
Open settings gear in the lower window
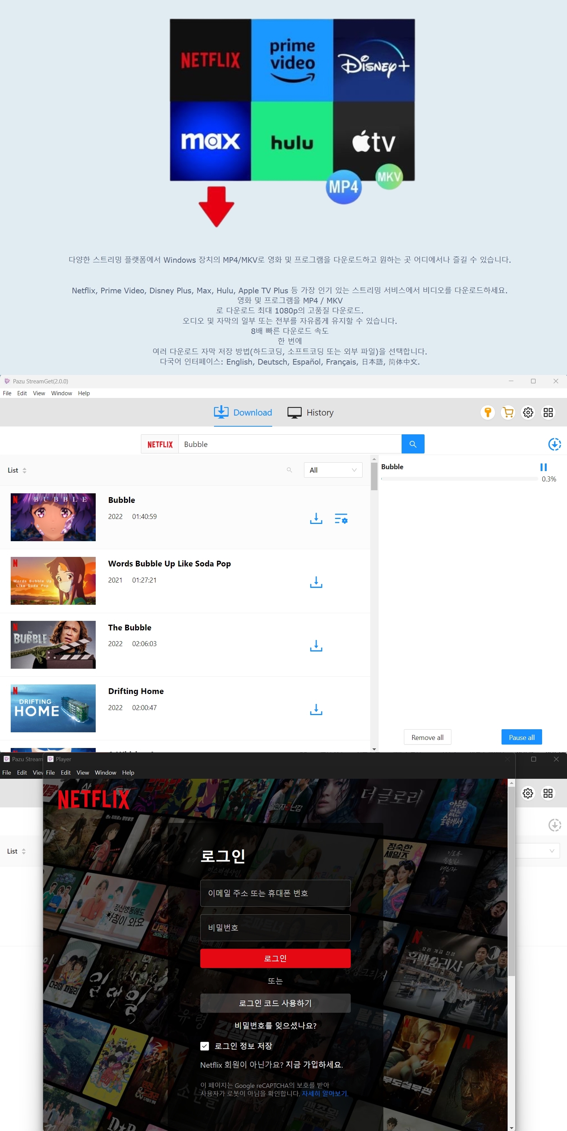pyautogui.click(x=528, y=793)
